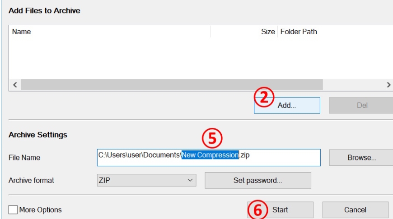Viewport: 393px width, 219px height.
Task: Click the red circled number 2 marker
Action: 264,97
